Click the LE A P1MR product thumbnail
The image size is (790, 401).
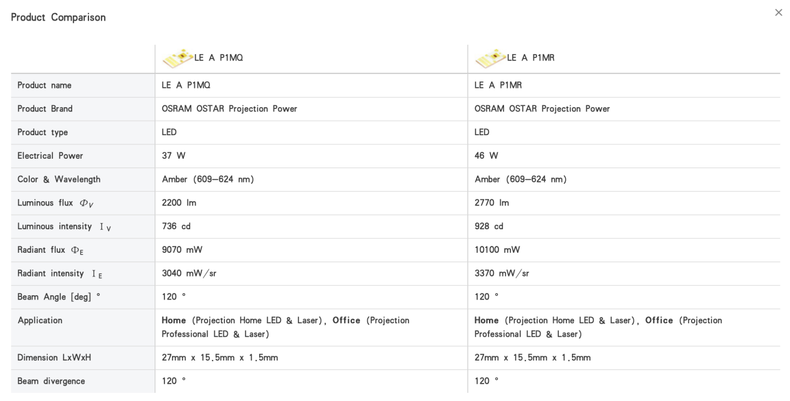pos(491,58)
